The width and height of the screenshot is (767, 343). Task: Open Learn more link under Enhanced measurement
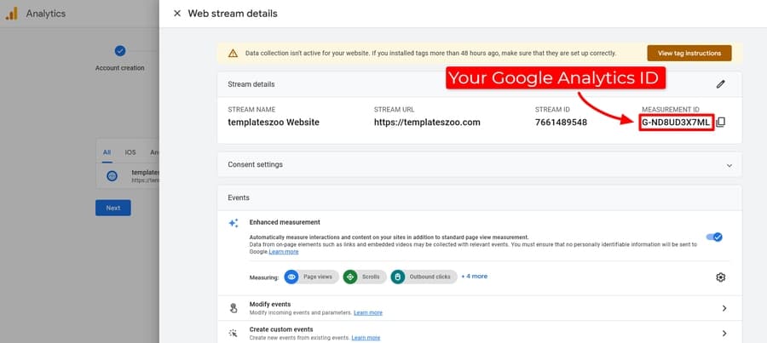click(x=284, y=252)
